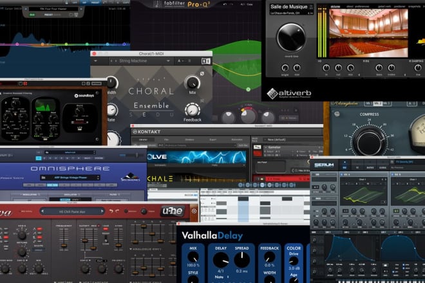Screen dimensions: 425x283
Task: Click ValhallaDelay Mix knob
Action: (193, 257)
